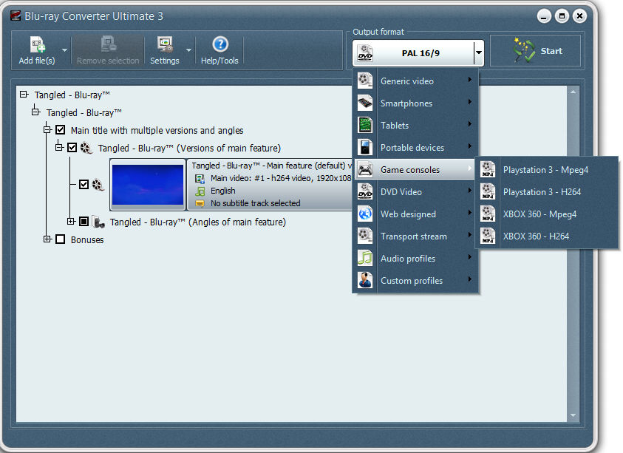Toggle Angles of main feature checkbox
The image size is (623, 453).
pyautogui.click(x=84, y=222)
